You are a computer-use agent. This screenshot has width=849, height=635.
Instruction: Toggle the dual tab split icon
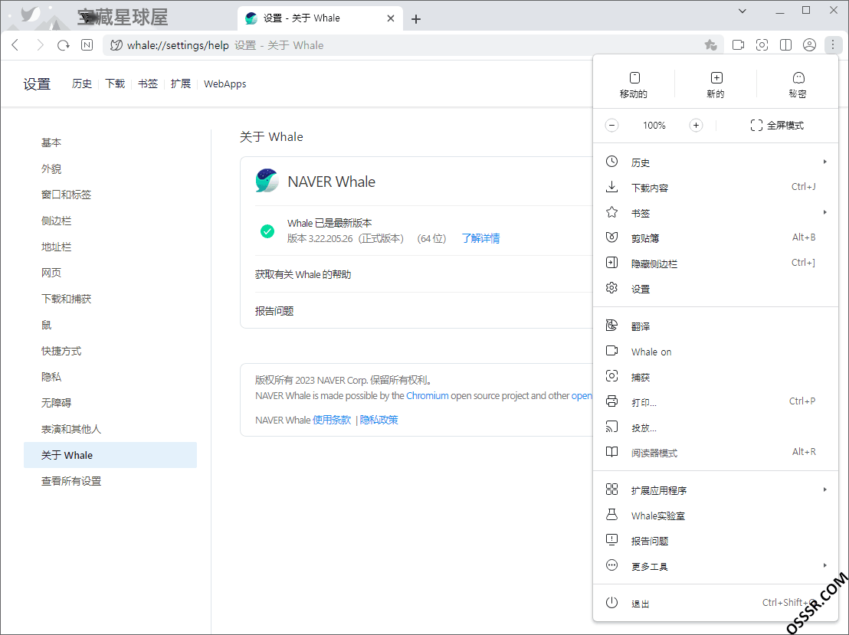coord(785,45)
